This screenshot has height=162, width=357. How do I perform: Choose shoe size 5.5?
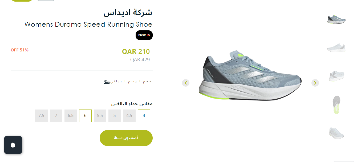[x=100, y=116]
